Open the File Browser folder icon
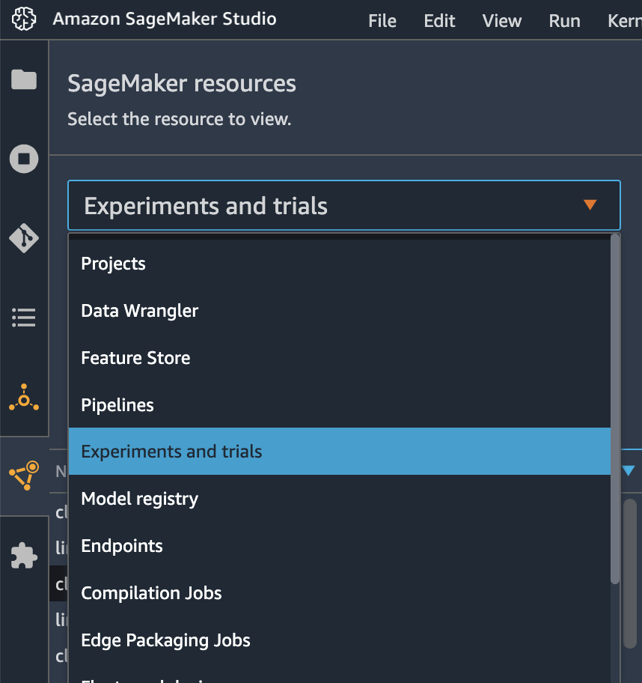This screenshot has height=683, width=642. 24,79
